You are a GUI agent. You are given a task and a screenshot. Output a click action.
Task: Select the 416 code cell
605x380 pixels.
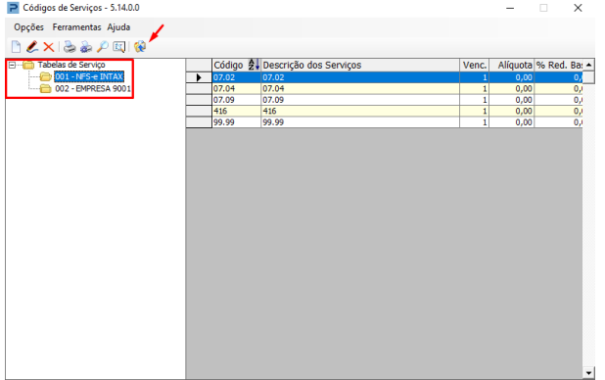237,112
